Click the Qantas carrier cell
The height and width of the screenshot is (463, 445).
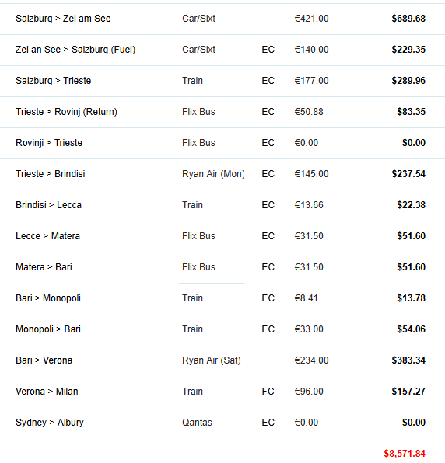(197, 423)
